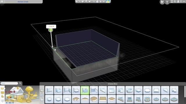186x104 pixels.
Task: Click the lightbulb icon at top right
Action: (x=167, y=2)
